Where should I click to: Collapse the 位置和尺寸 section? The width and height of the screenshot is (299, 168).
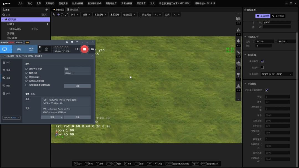pyautogui.click(x=245, y=37)
